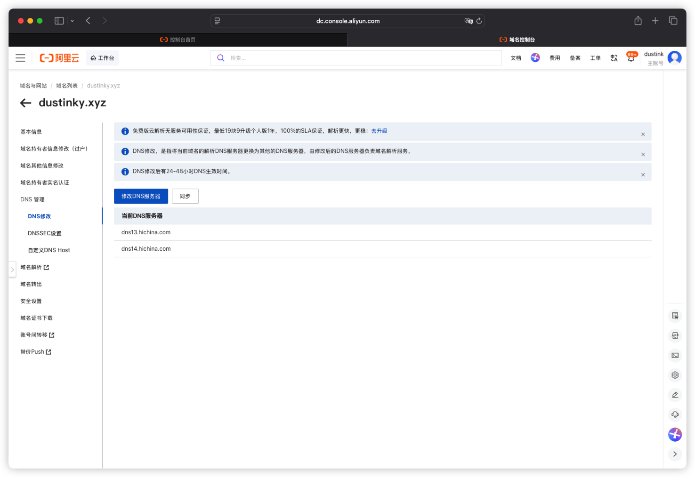Toggle the Safari sidebar icon
Screen dimensions: 695x477
[59, 21]
